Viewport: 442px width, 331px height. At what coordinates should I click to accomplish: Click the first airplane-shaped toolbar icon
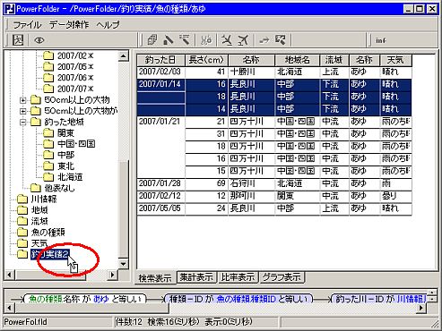pyautogui.click(x=227, y=39)
